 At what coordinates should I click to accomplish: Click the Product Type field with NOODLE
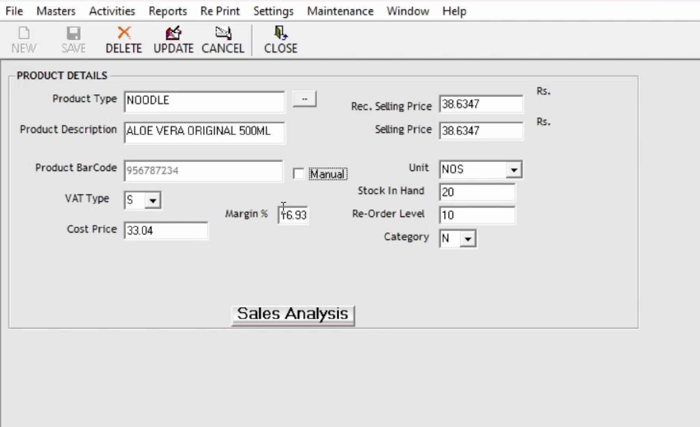pos(204,101)
